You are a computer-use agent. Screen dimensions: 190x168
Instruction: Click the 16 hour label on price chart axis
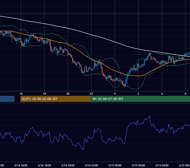pos(21,94)
